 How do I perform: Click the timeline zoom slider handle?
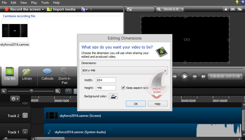click(x=31, y=91)
